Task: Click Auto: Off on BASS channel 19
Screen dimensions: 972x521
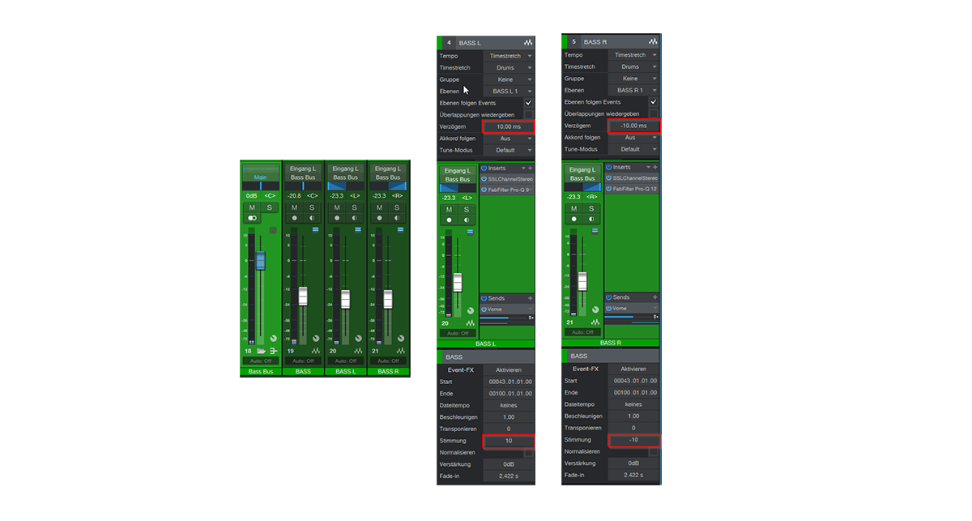Action: coord(303,361)
